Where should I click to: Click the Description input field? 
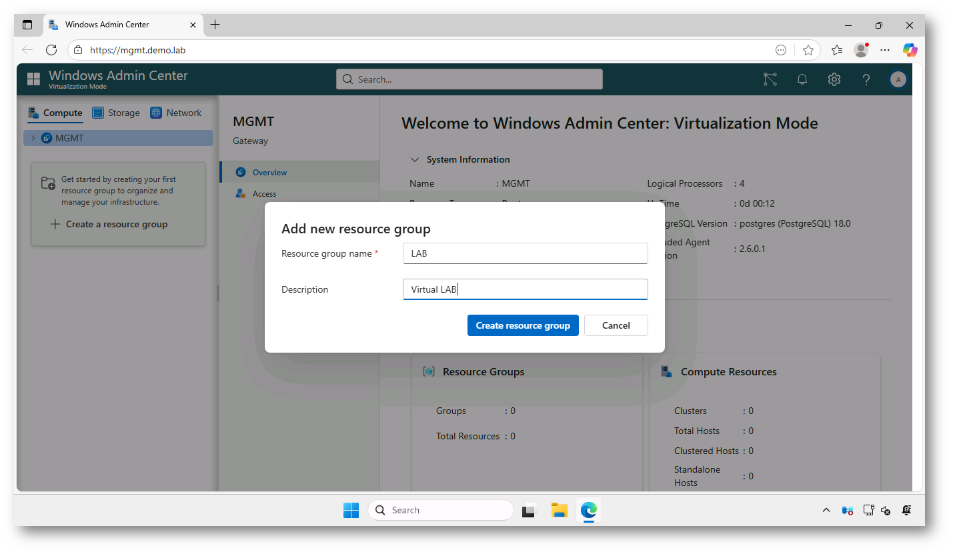pyautogui.click(x=525, y=289)
